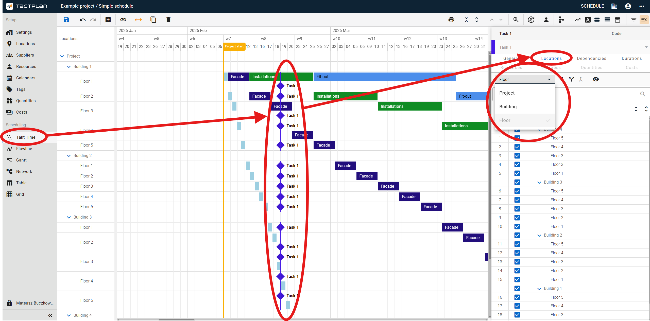The image size is (650, 321).
Task: Open the calendar icon in toolbar
Action: [x=618, y=20]
